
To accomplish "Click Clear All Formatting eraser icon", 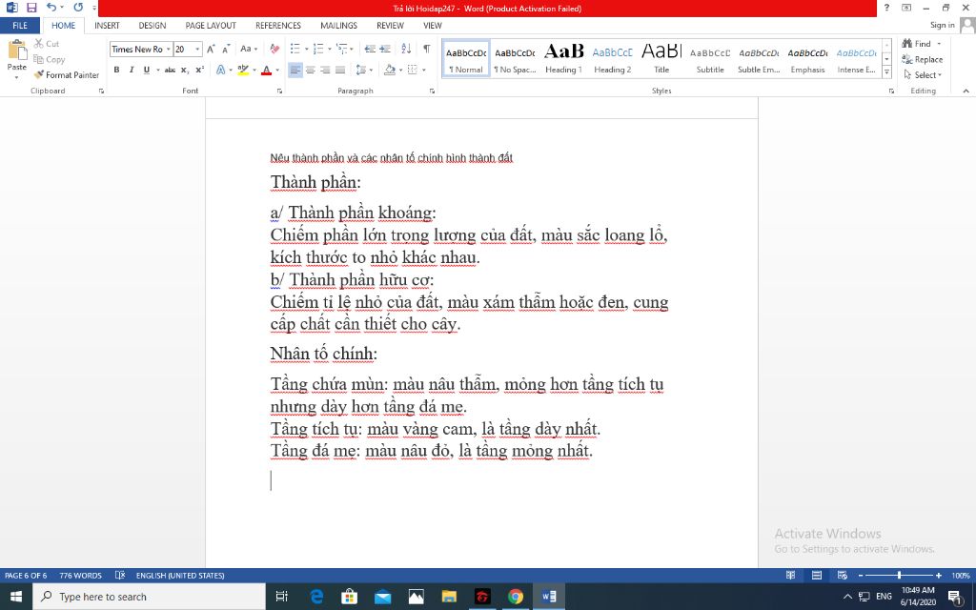I will (274, 49).
